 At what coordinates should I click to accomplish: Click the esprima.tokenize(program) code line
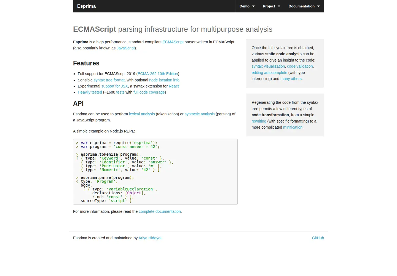click(x=109, y=154)
